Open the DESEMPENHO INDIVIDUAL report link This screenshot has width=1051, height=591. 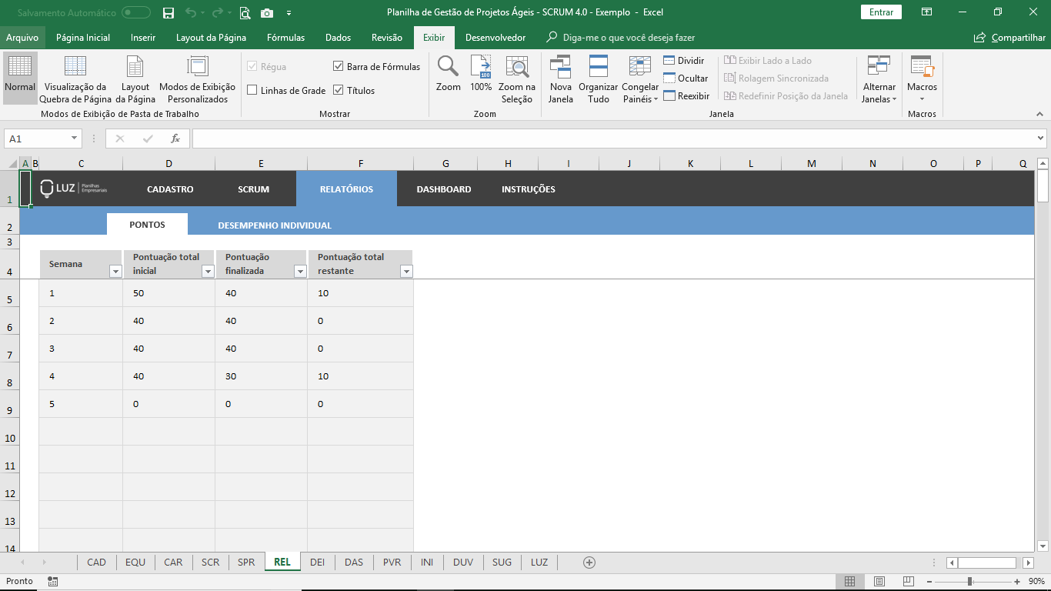coord(275,225)
